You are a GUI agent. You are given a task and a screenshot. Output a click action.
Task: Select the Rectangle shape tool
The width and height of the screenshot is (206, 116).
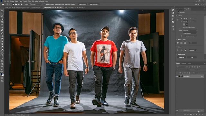(x=2, y=61)
